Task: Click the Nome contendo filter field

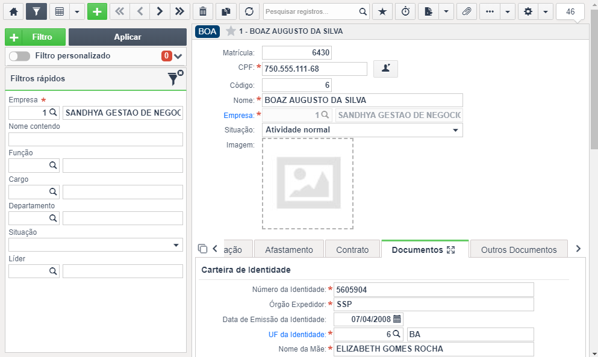Action: tap(96, 139)
